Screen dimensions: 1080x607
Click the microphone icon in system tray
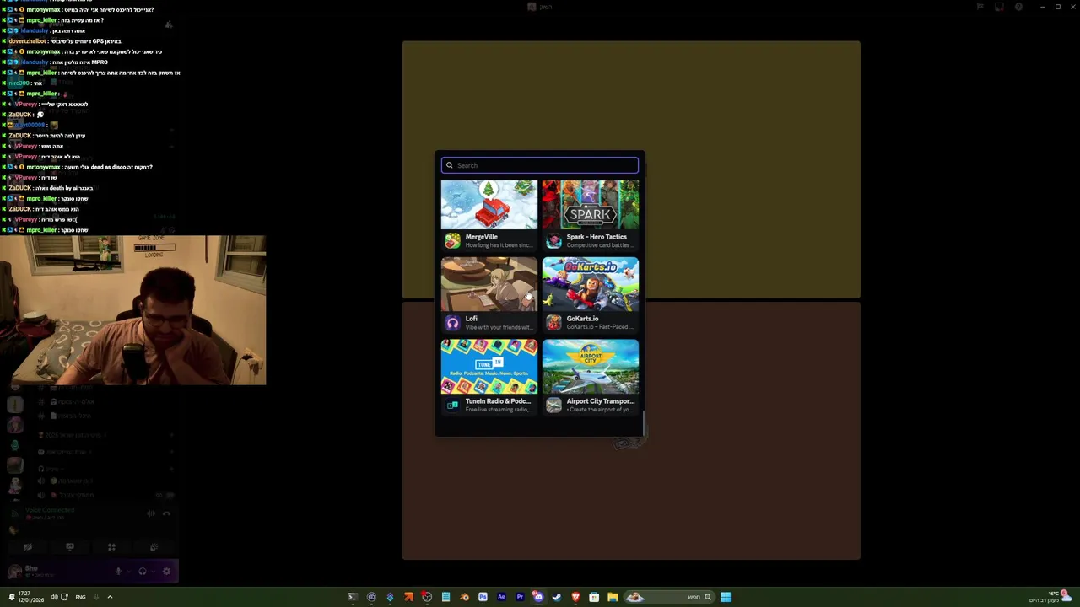[96, 597]
